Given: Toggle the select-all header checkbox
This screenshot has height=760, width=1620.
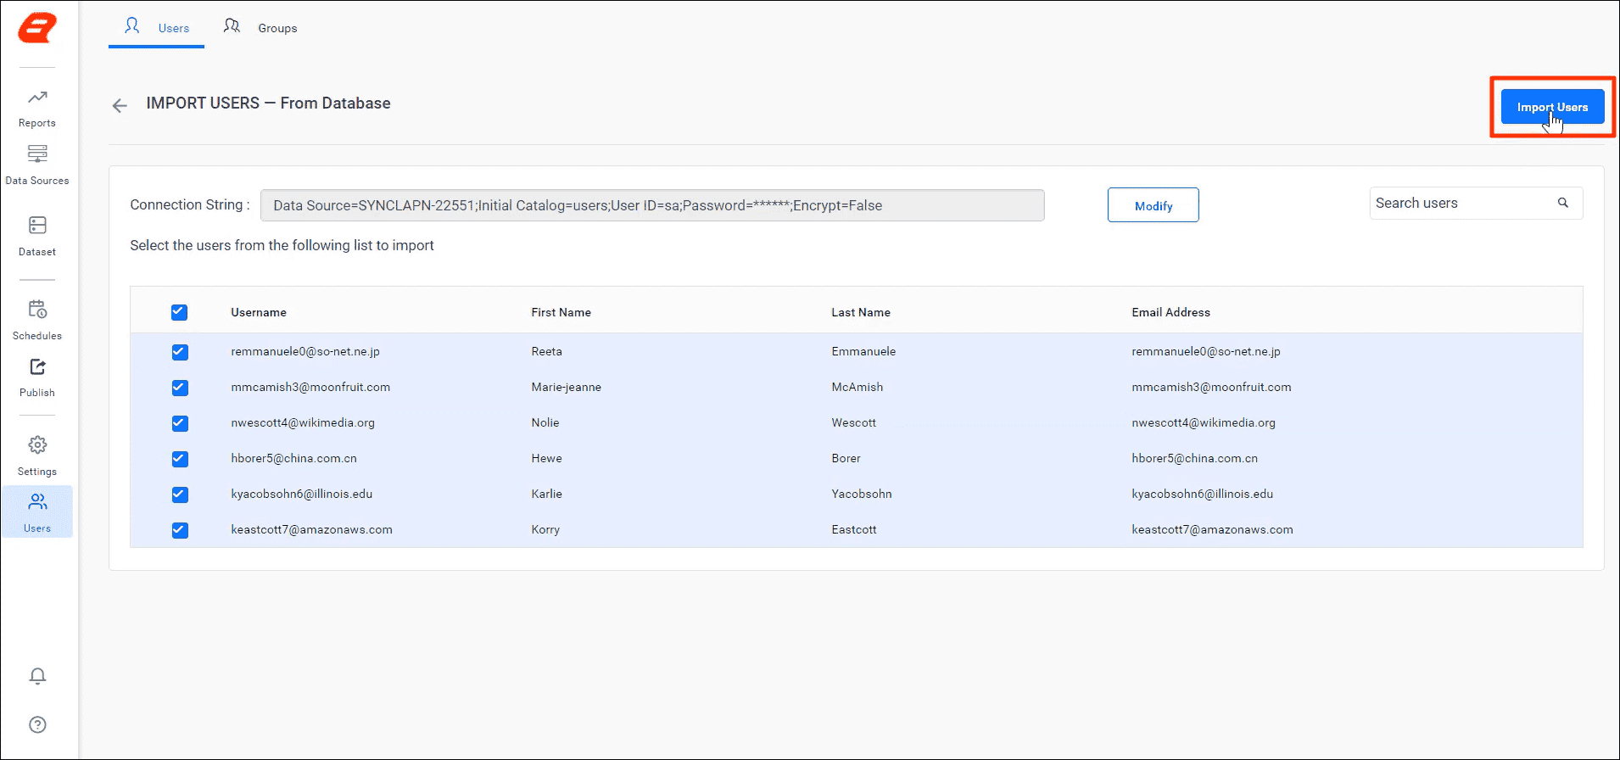Looking at the screenshot, I should tap(179, 312).
